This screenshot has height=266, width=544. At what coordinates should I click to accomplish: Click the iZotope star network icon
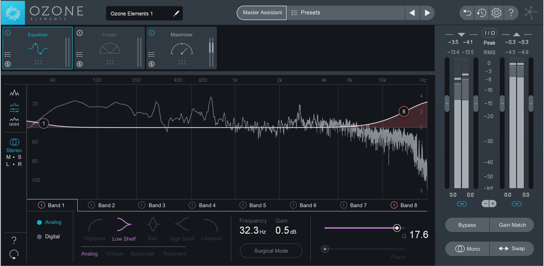[530, 13]
